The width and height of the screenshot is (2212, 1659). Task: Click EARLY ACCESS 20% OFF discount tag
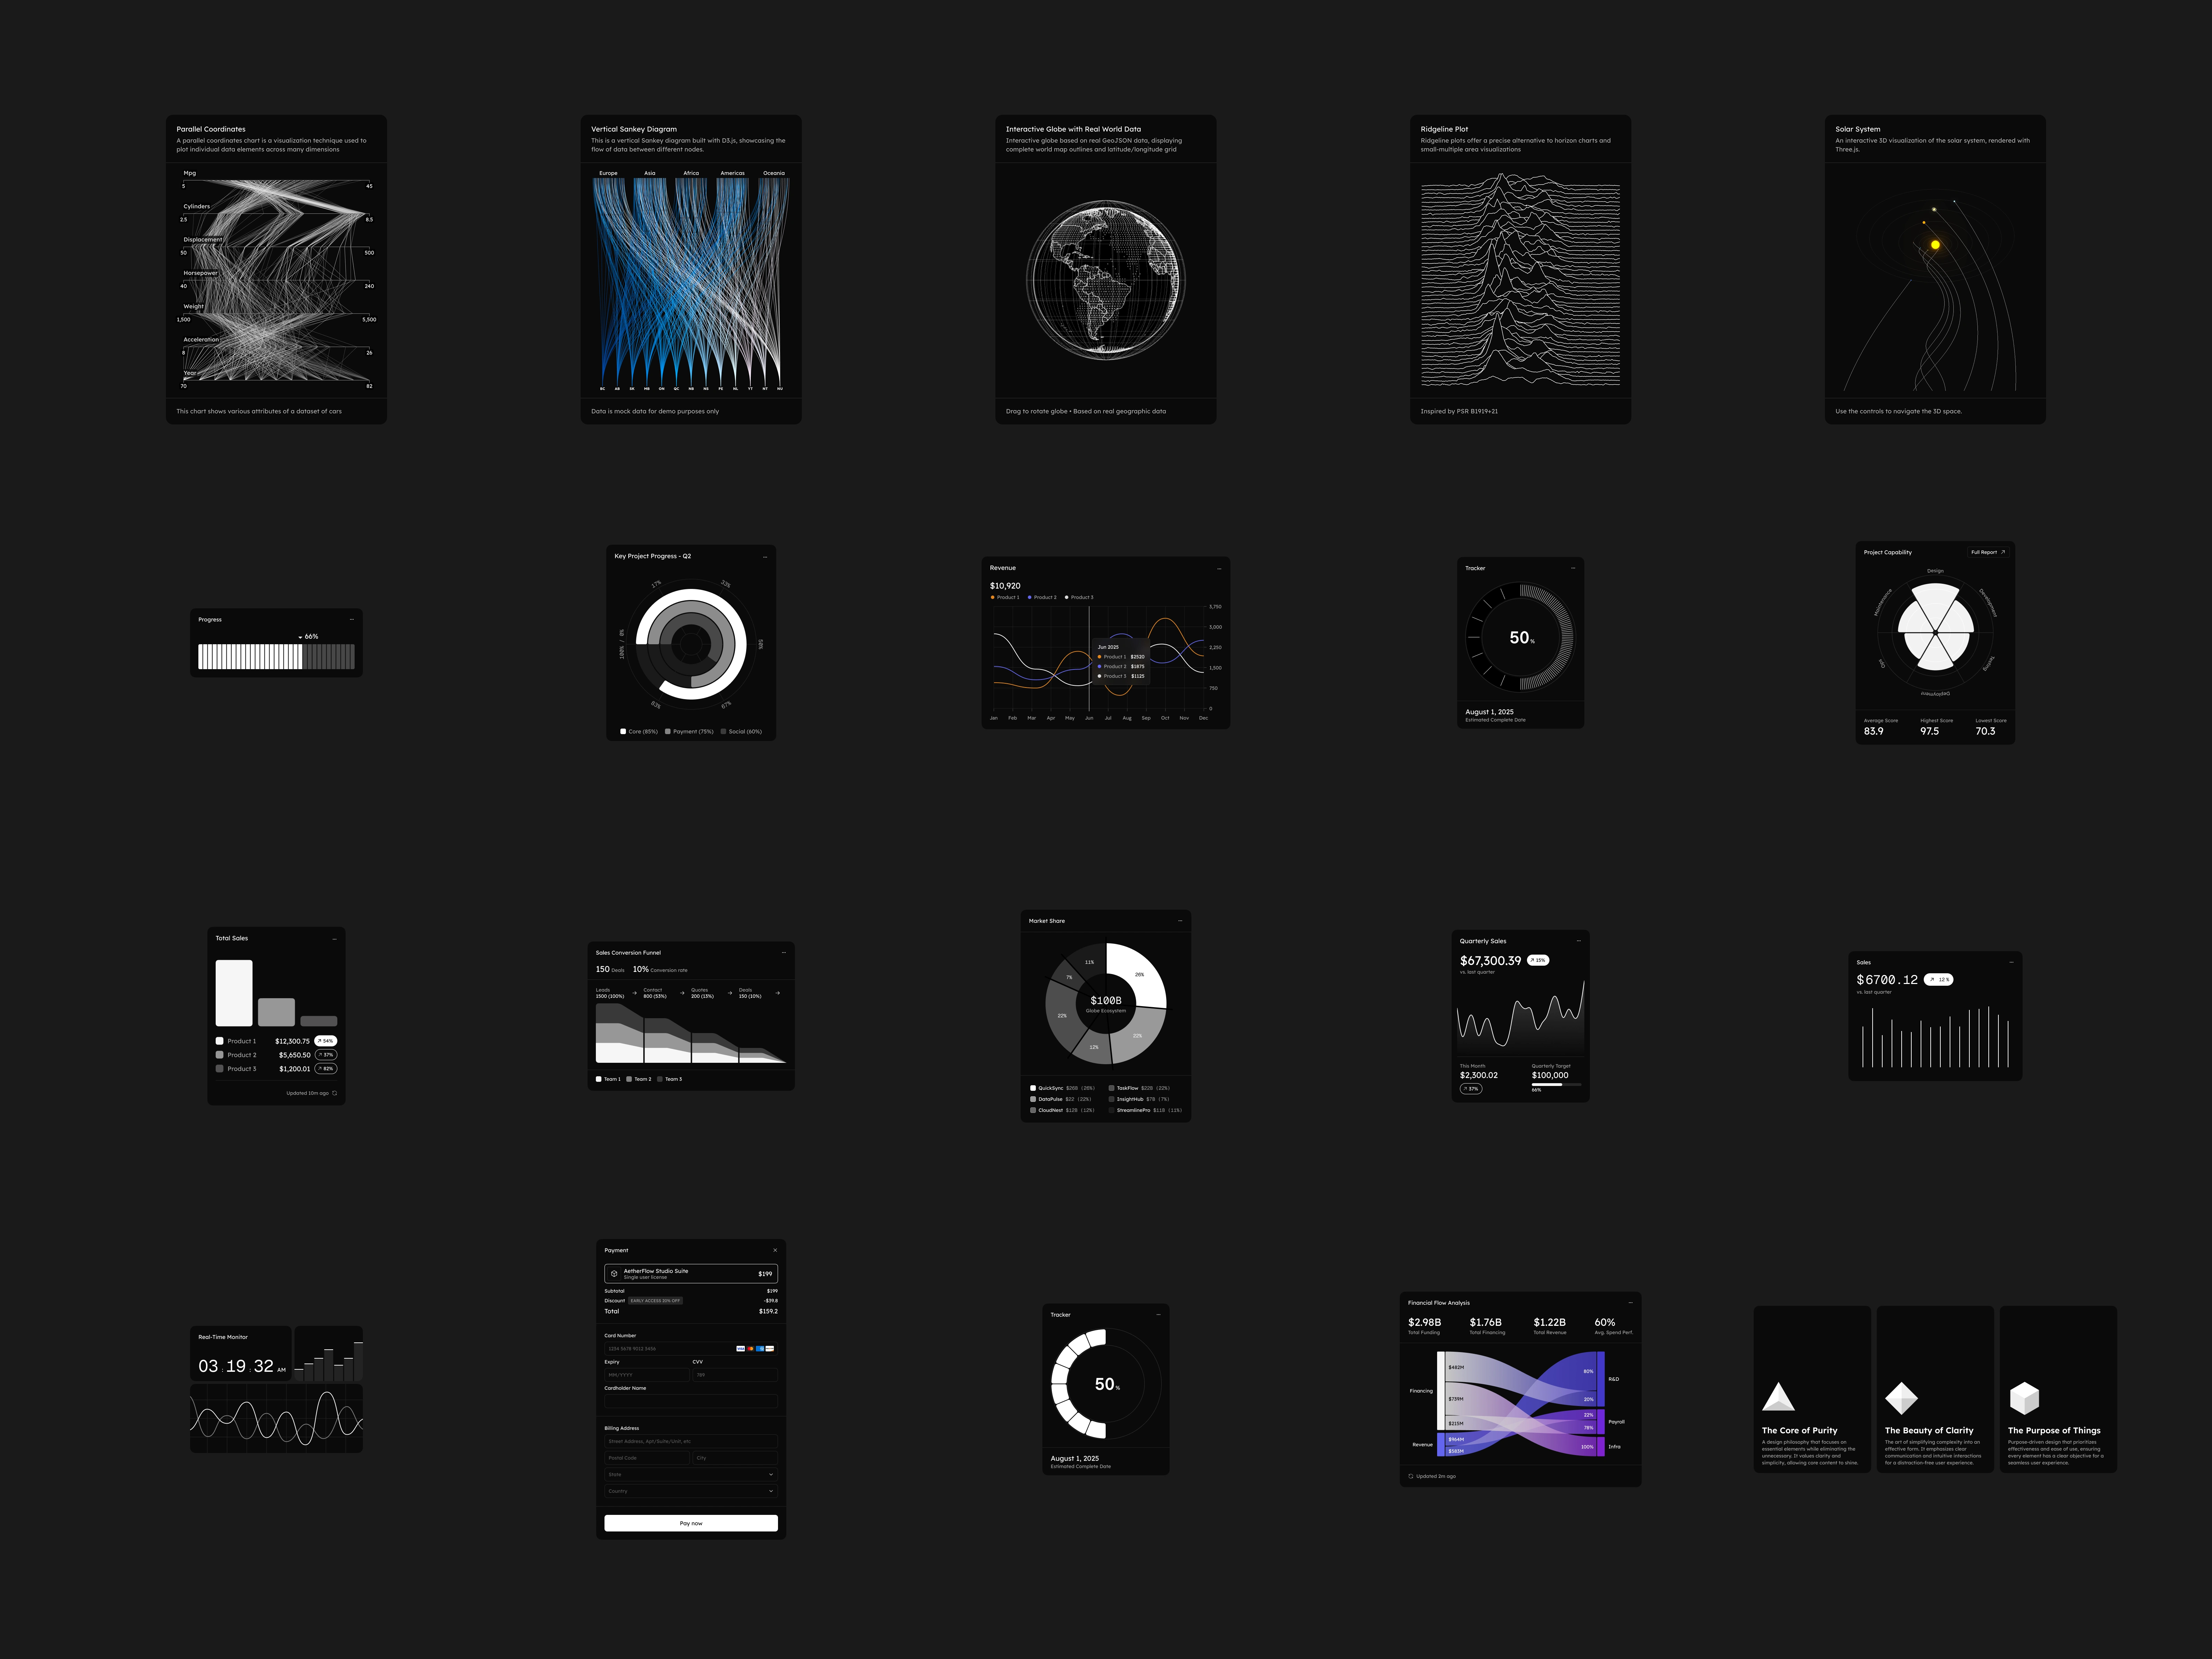coord(656,1301)
